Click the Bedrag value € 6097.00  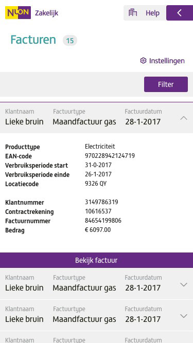(98, 230)
